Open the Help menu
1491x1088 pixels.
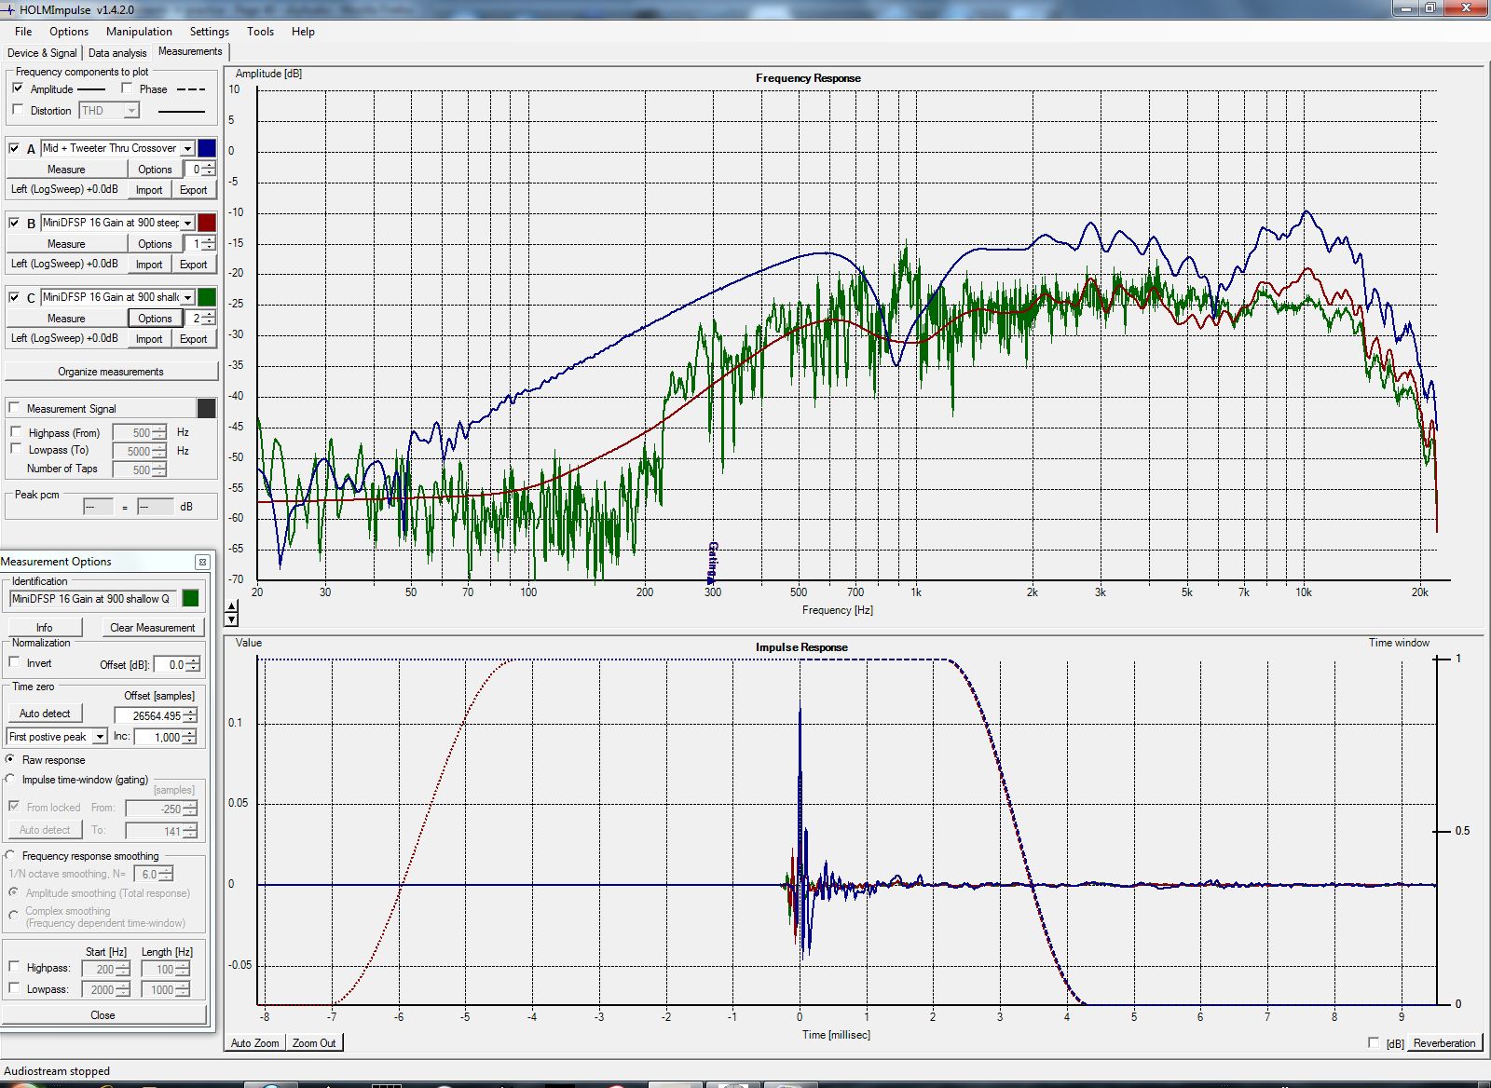pos(303,31)
